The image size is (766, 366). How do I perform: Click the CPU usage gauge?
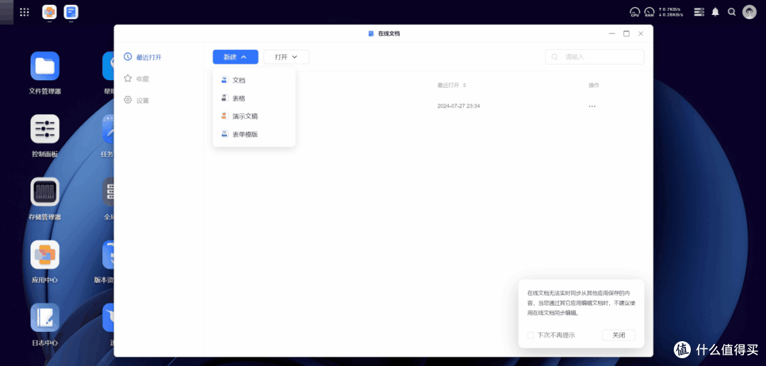coord(635,12)
